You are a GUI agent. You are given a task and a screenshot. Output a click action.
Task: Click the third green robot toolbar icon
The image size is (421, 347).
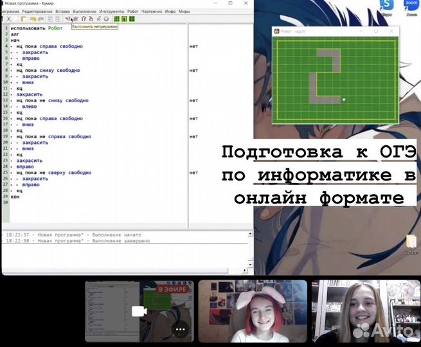click(132, 19)
